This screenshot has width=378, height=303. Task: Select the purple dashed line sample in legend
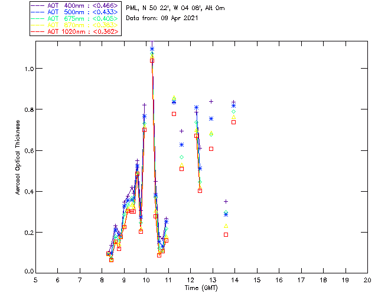point(38,6)
